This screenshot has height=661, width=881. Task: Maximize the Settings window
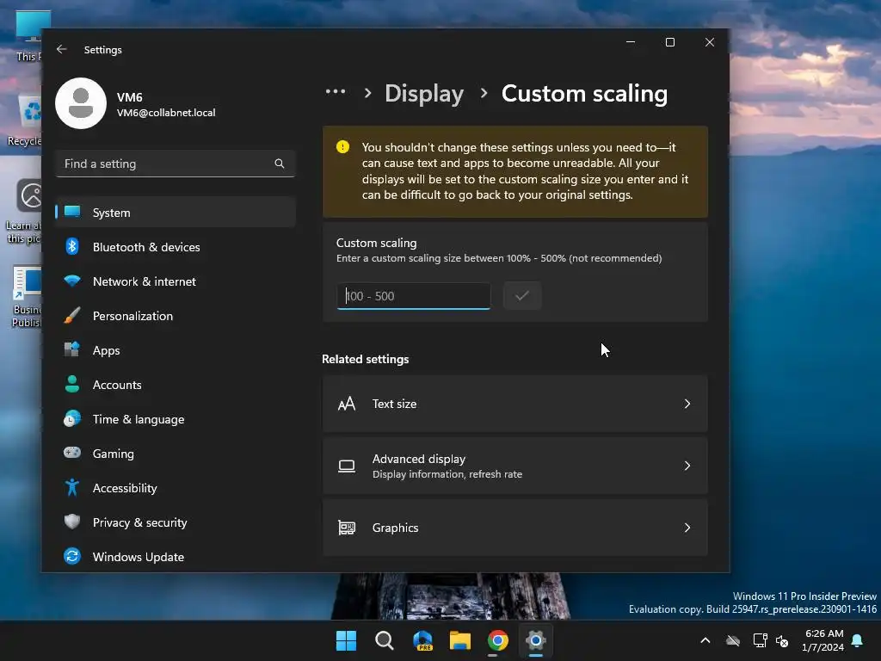pos(669,42)
